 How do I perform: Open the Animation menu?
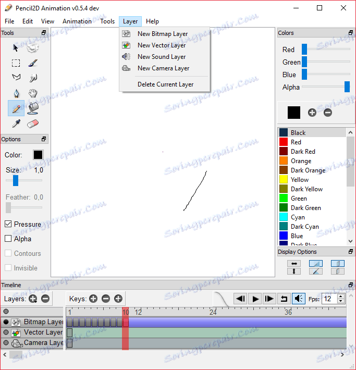tap(77, 21)
